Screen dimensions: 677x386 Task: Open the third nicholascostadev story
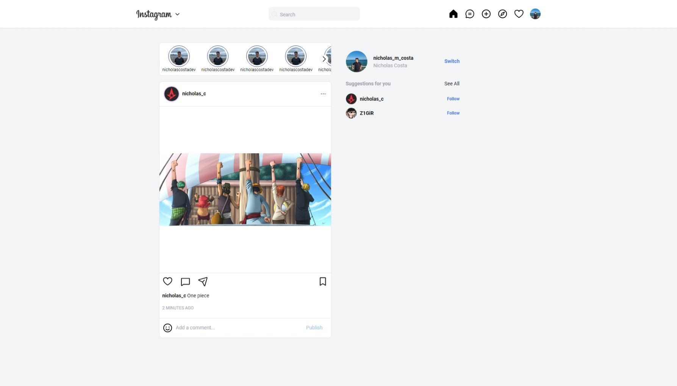click(x=257, y=59)
